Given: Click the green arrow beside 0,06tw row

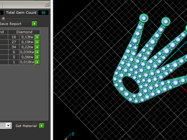Looking at the screenshot, I should (37, 57).
